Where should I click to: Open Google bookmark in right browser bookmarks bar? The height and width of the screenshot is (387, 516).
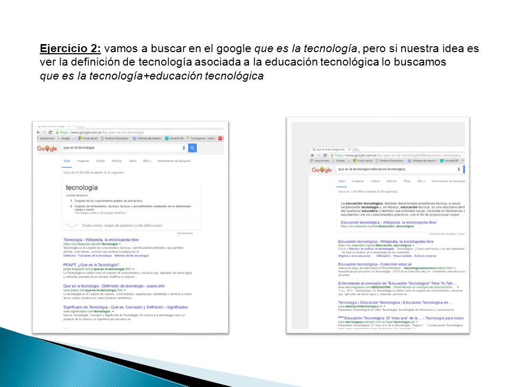pyautogui.click(x=339, y=161)
